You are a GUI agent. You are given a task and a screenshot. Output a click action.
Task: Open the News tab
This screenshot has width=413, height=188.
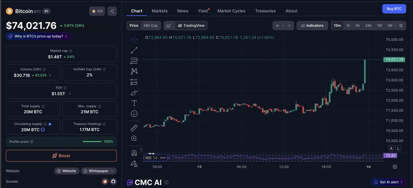click(183, 11)
